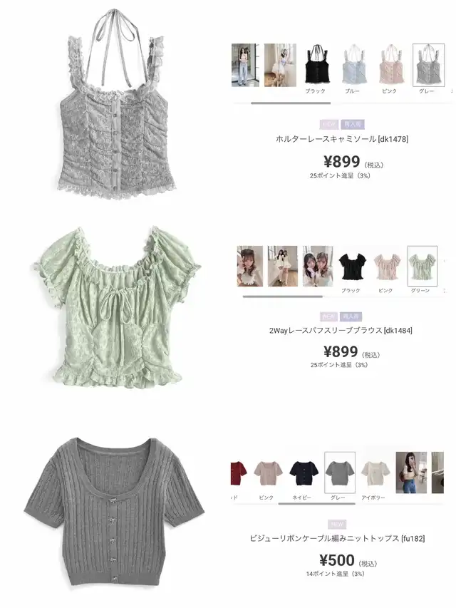Screen dimensions: 456x608
Task: Open ビジューリボンケーブル編みニットトップス [fu182] link
Action: pyautogui.click(x=337, y=539)
